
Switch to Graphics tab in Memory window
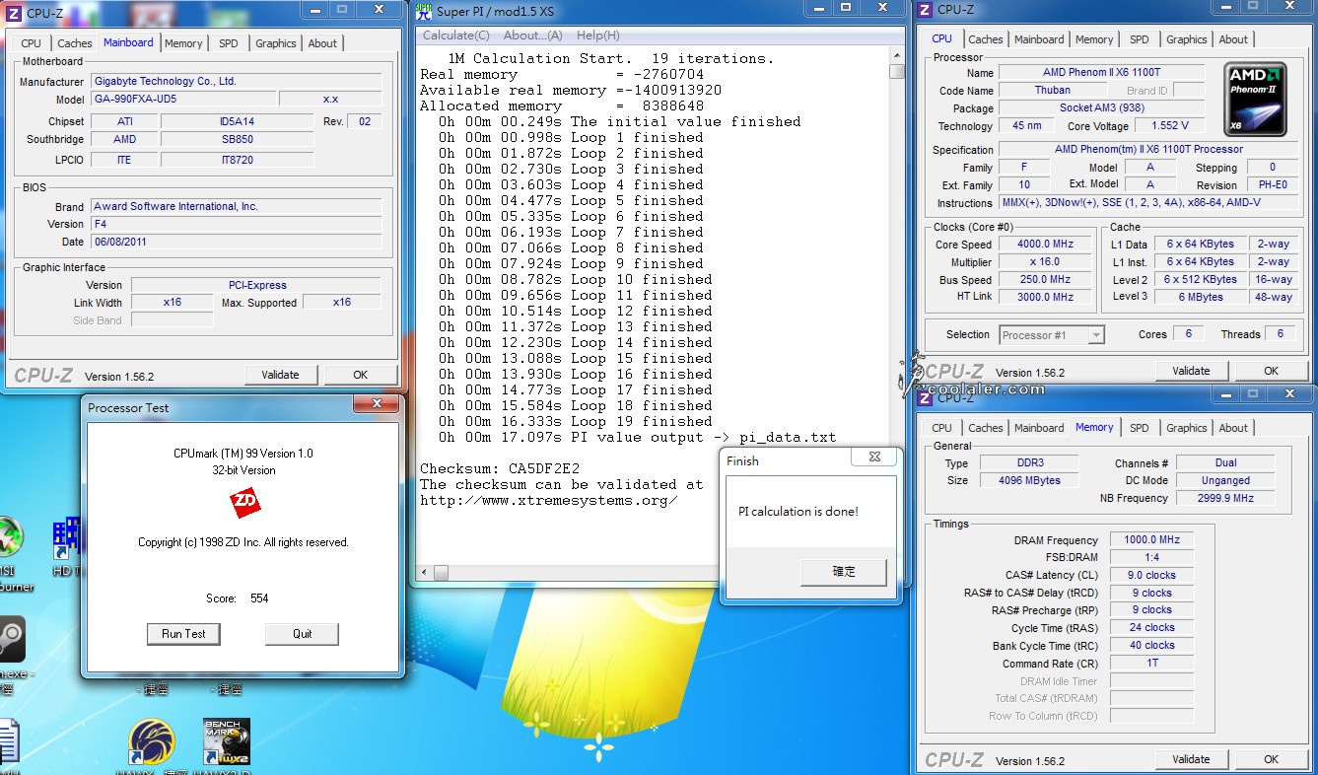[x=1187, y=428]
